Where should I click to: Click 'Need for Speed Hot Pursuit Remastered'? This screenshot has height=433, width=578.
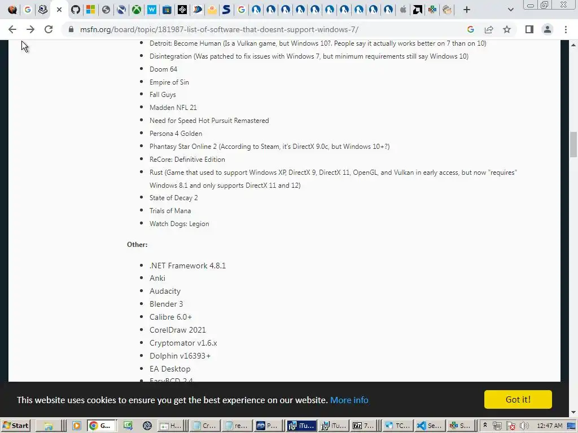(209, 121)
